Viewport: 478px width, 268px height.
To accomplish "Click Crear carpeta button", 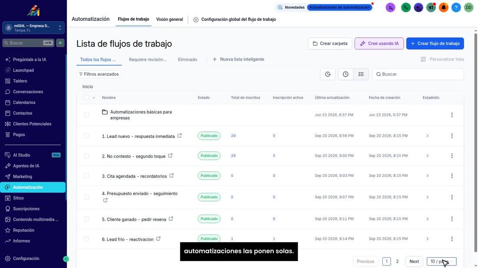I will coord(330,43).
